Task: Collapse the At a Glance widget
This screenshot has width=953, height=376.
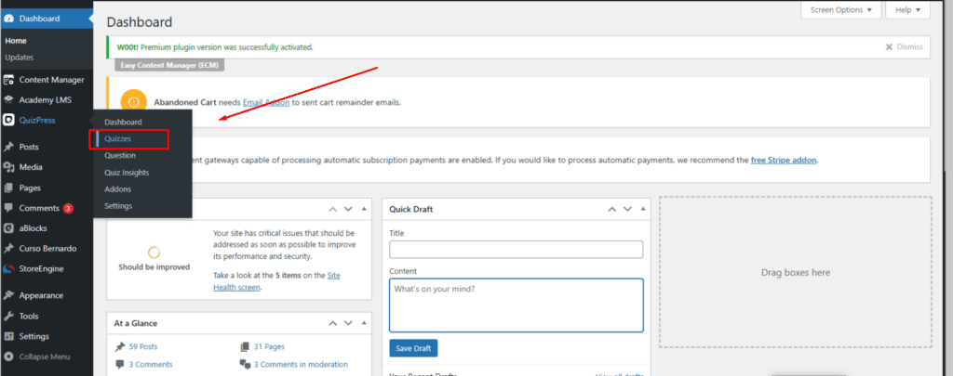Action: 364,323
